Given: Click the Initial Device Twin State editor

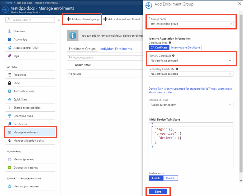Looking at the screenshot, I should click(191, 145).
